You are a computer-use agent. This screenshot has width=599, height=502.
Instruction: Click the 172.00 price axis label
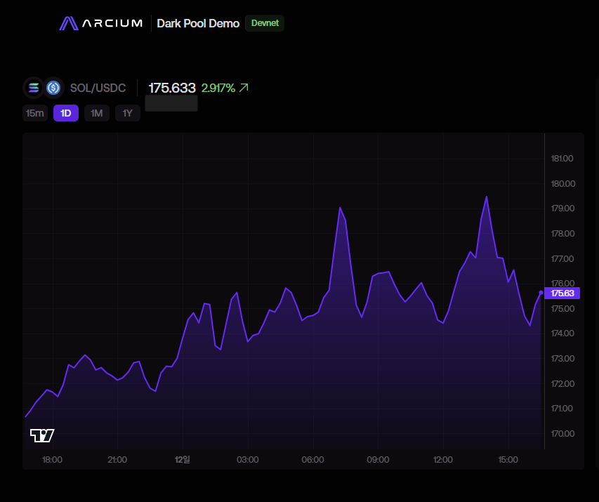(x=562, y=383)
